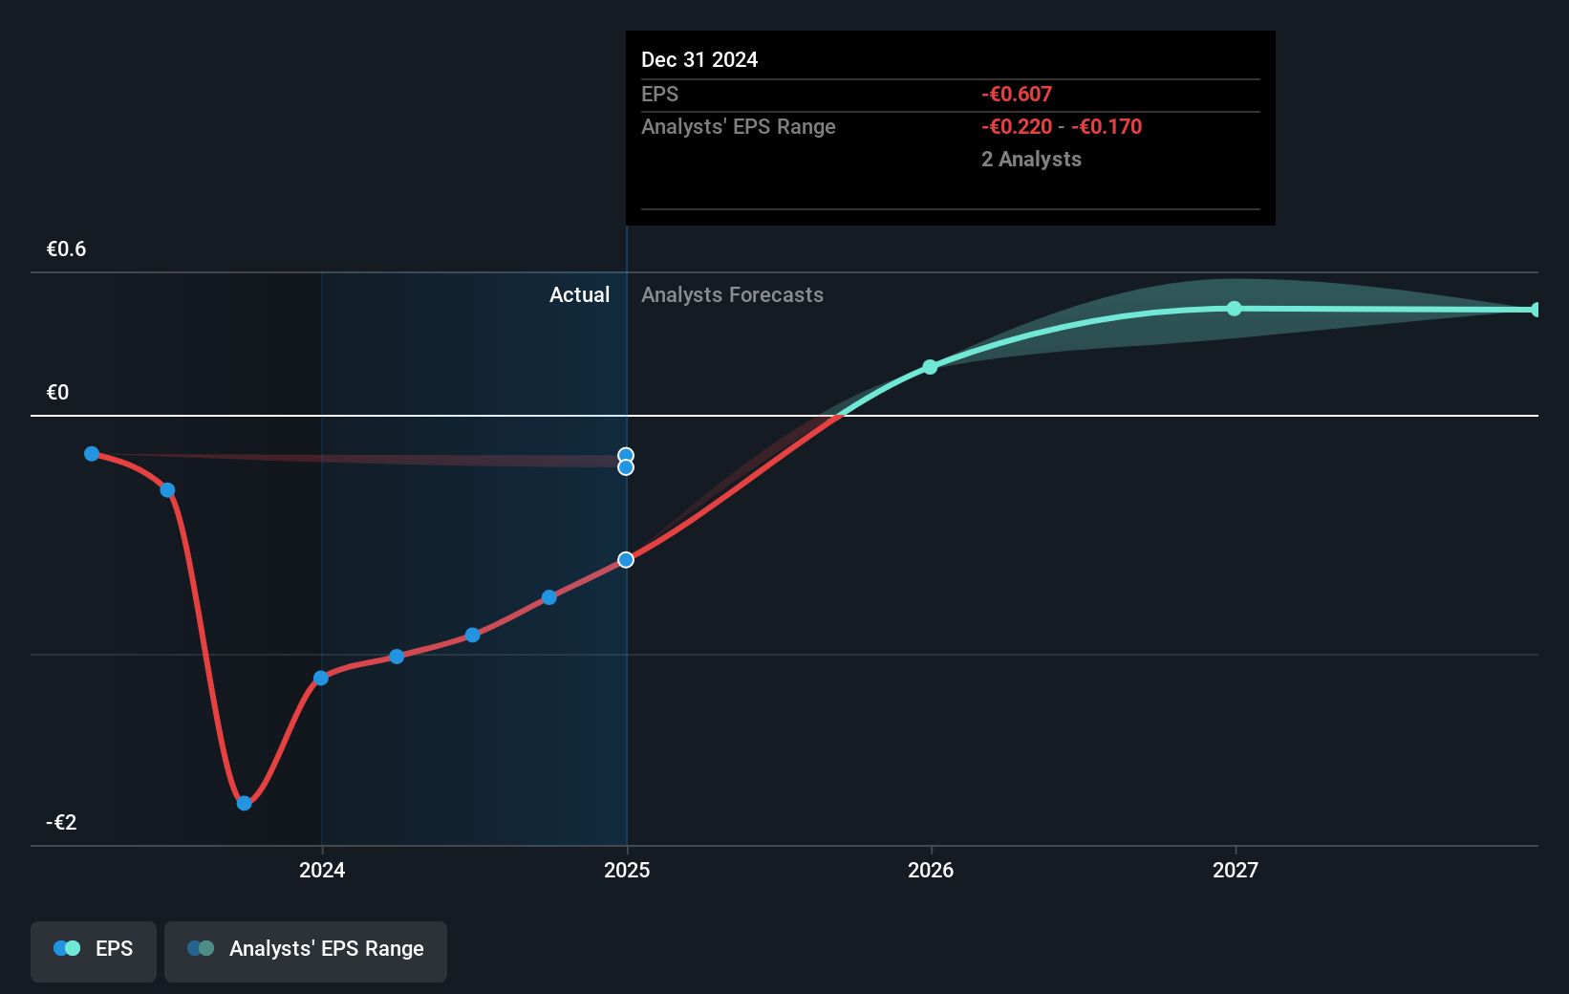
Task: Click the €0.6 y-axis label
Action: pos(66,248)
